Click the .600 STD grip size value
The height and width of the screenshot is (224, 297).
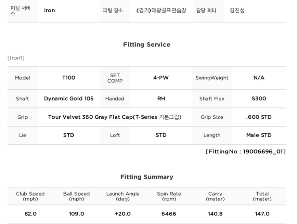pos(259,117)
